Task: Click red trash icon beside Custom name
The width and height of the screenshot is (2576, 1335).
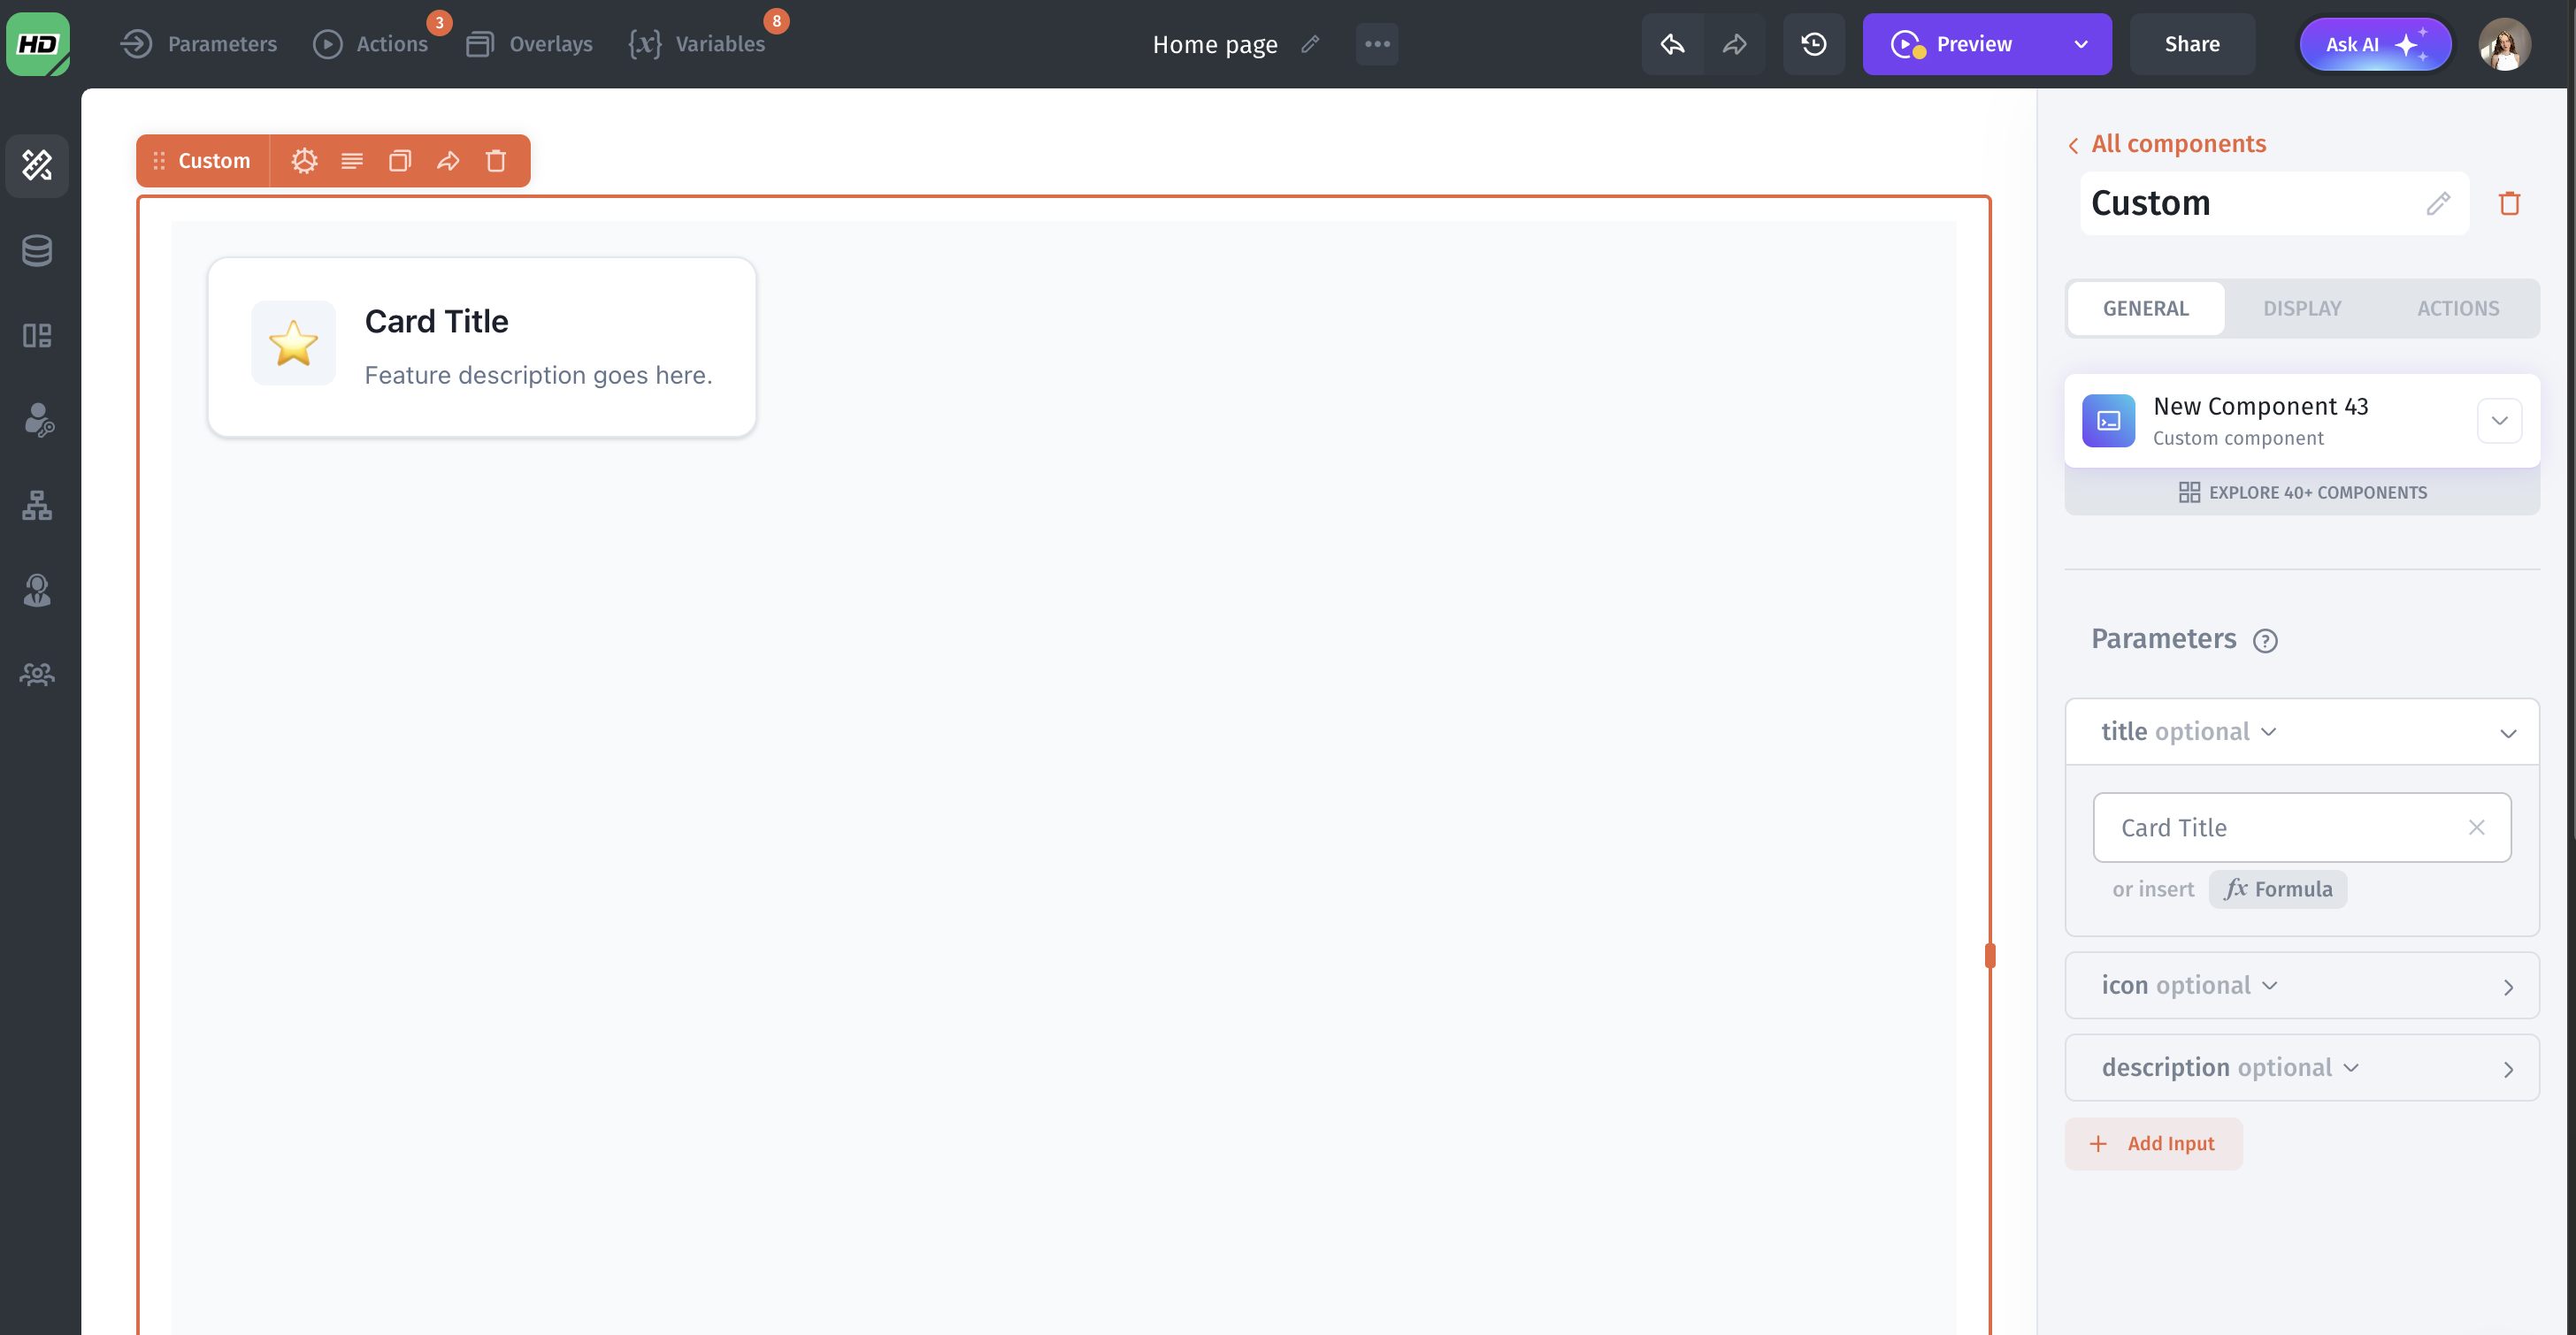Action: (2509, 204)
